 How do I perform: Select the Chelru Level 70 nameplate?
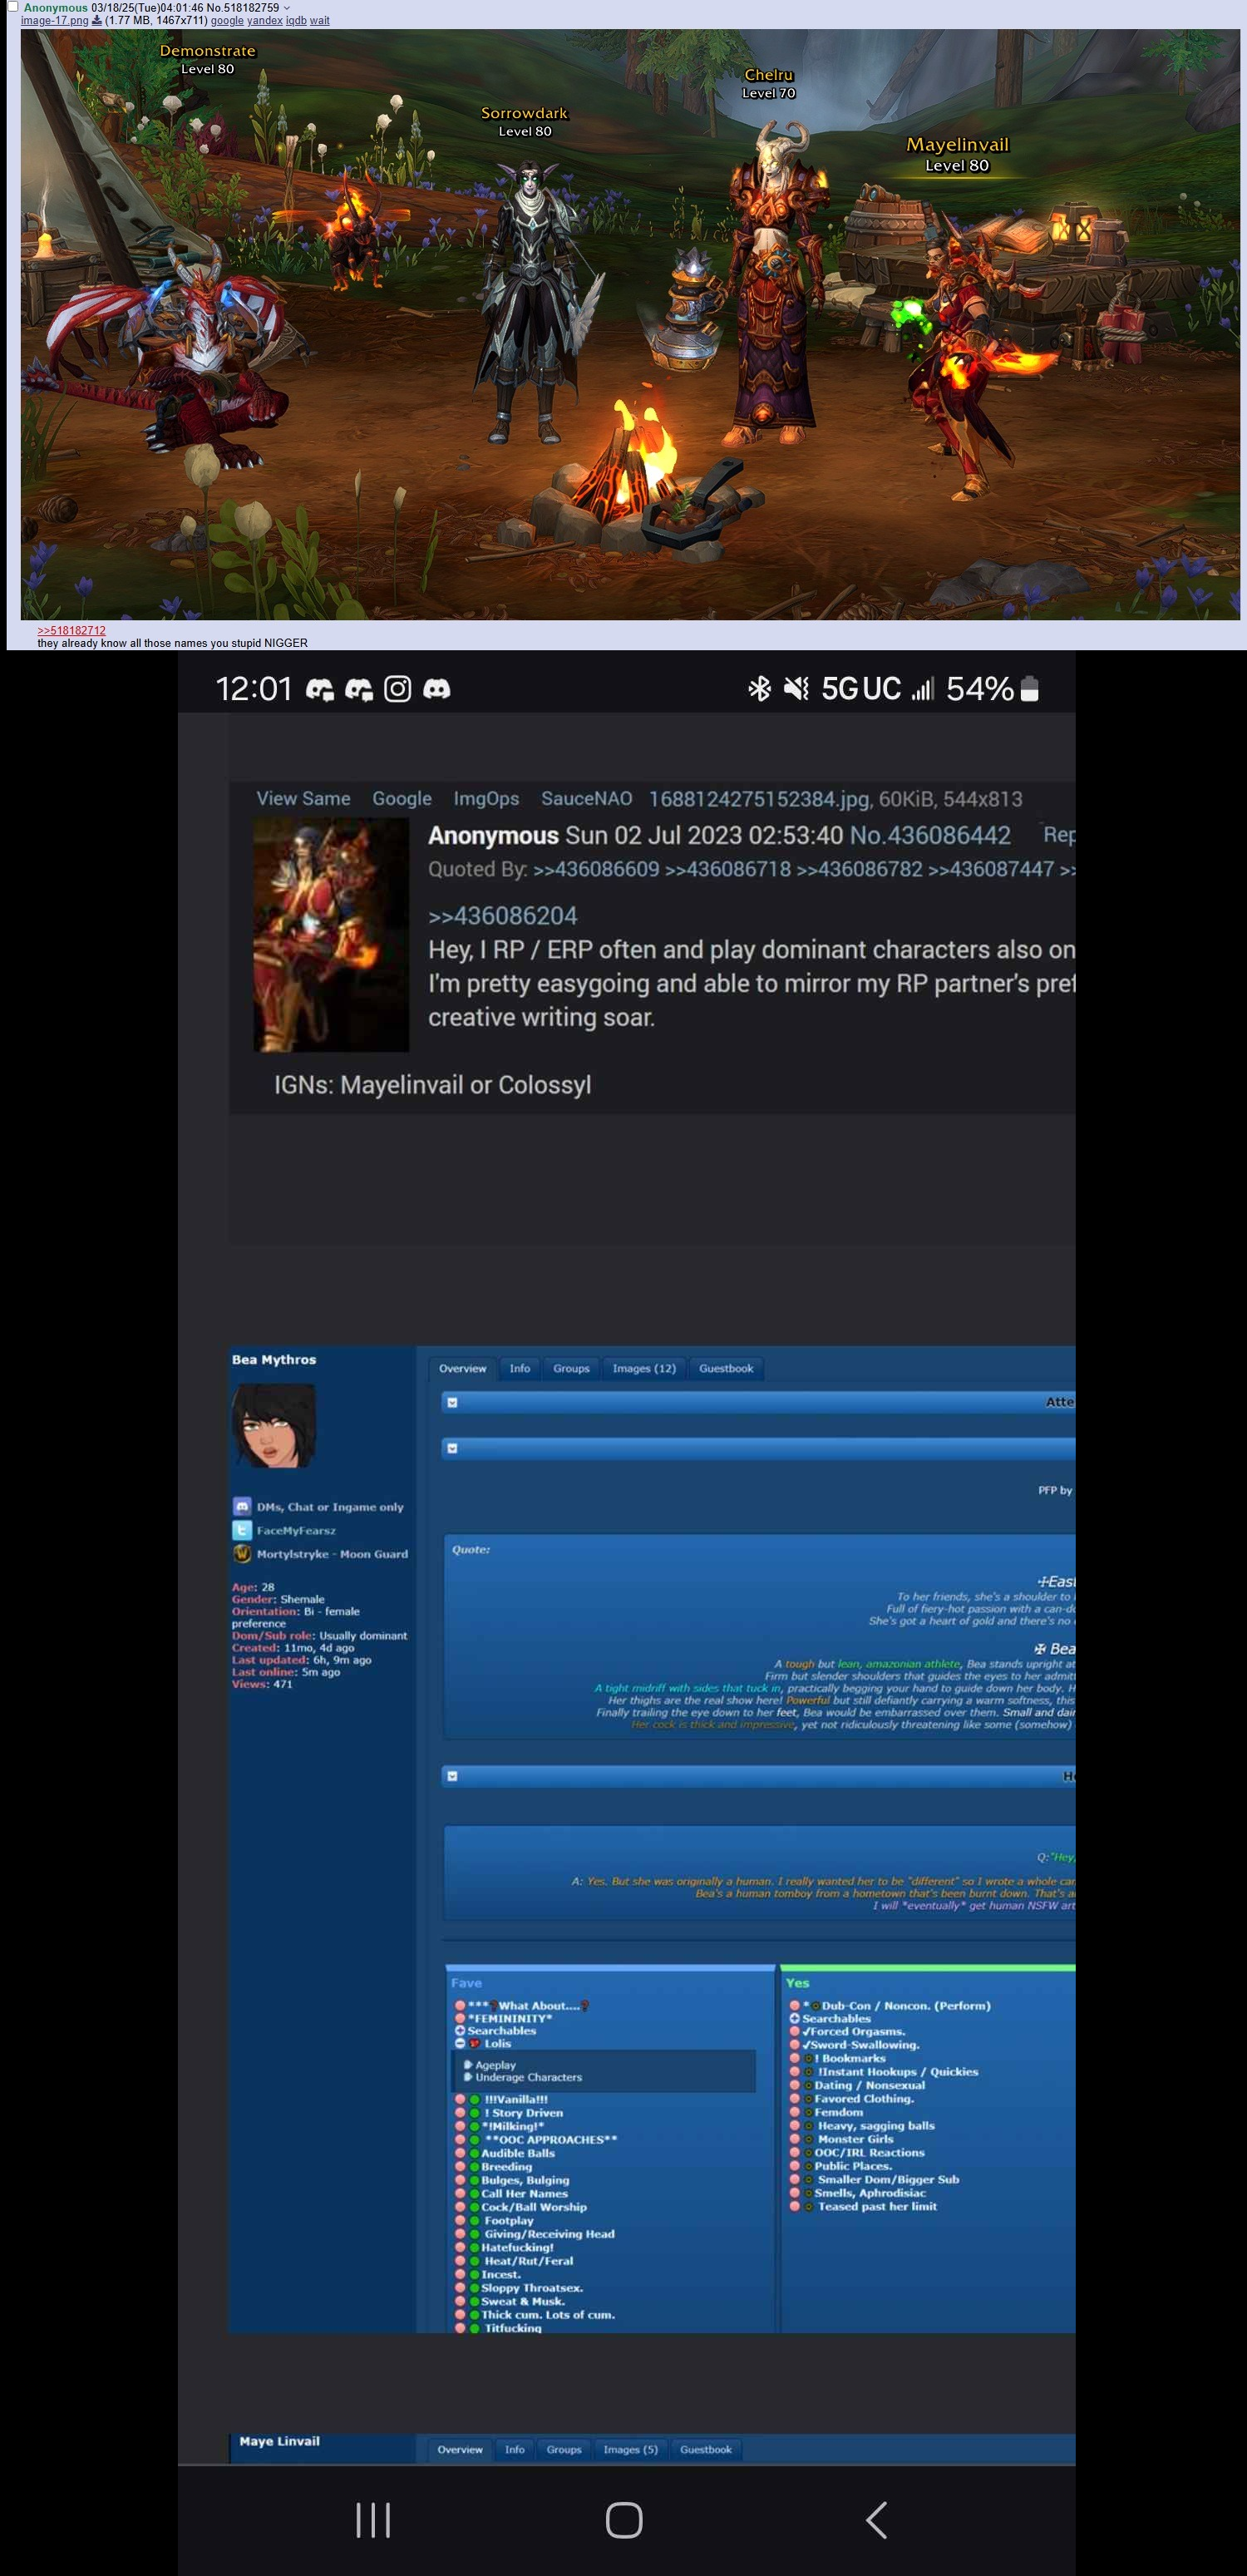point(769,83)
